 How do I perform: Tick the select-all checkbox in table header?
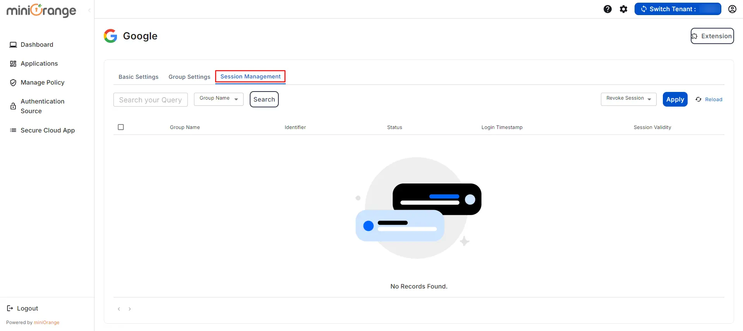121,127
